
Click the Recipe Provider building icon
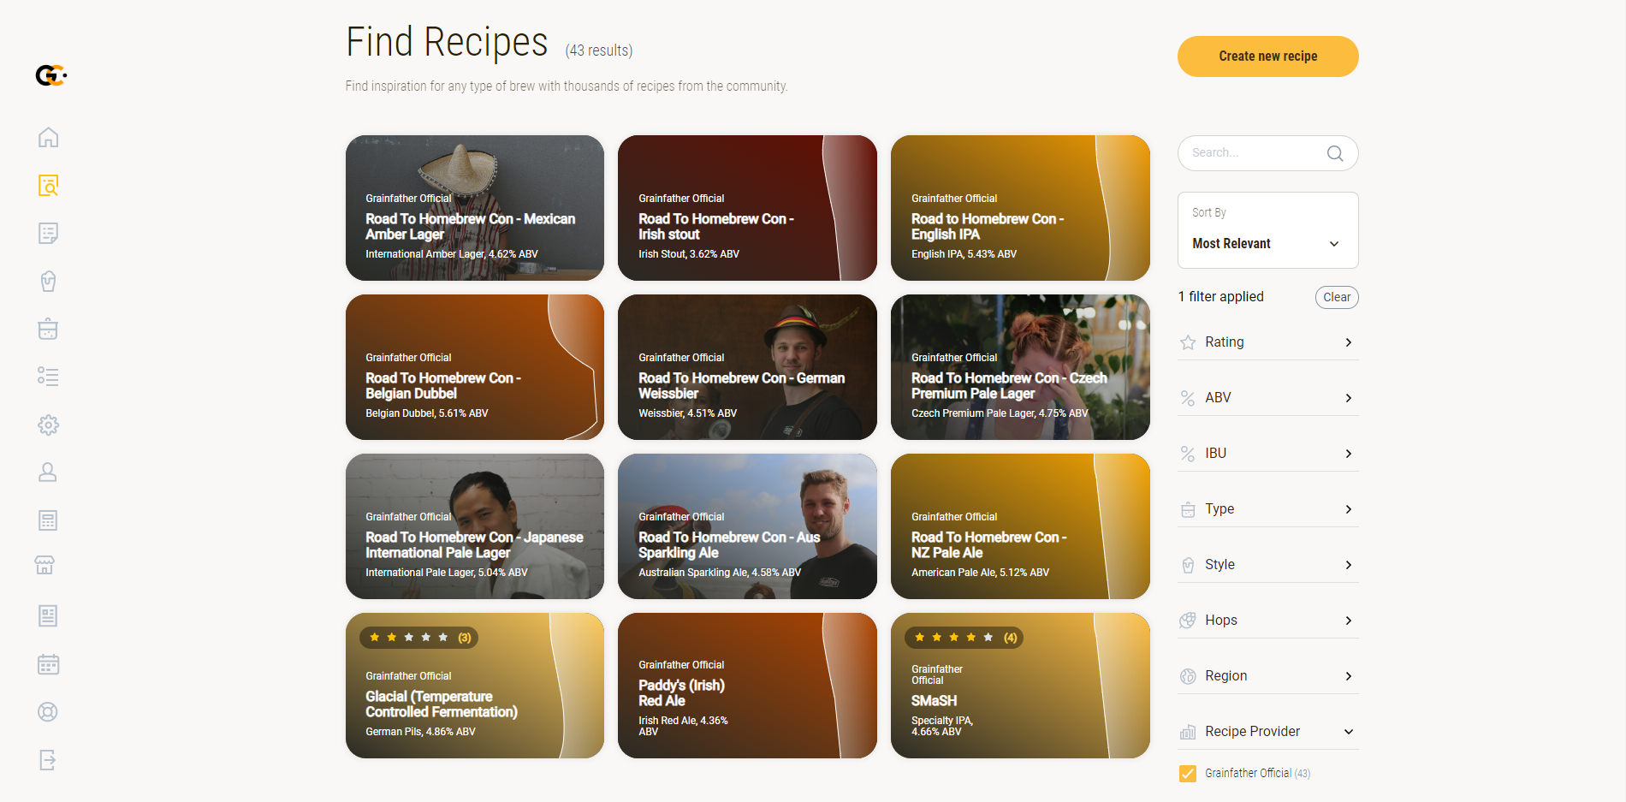tap(1188, 732)
